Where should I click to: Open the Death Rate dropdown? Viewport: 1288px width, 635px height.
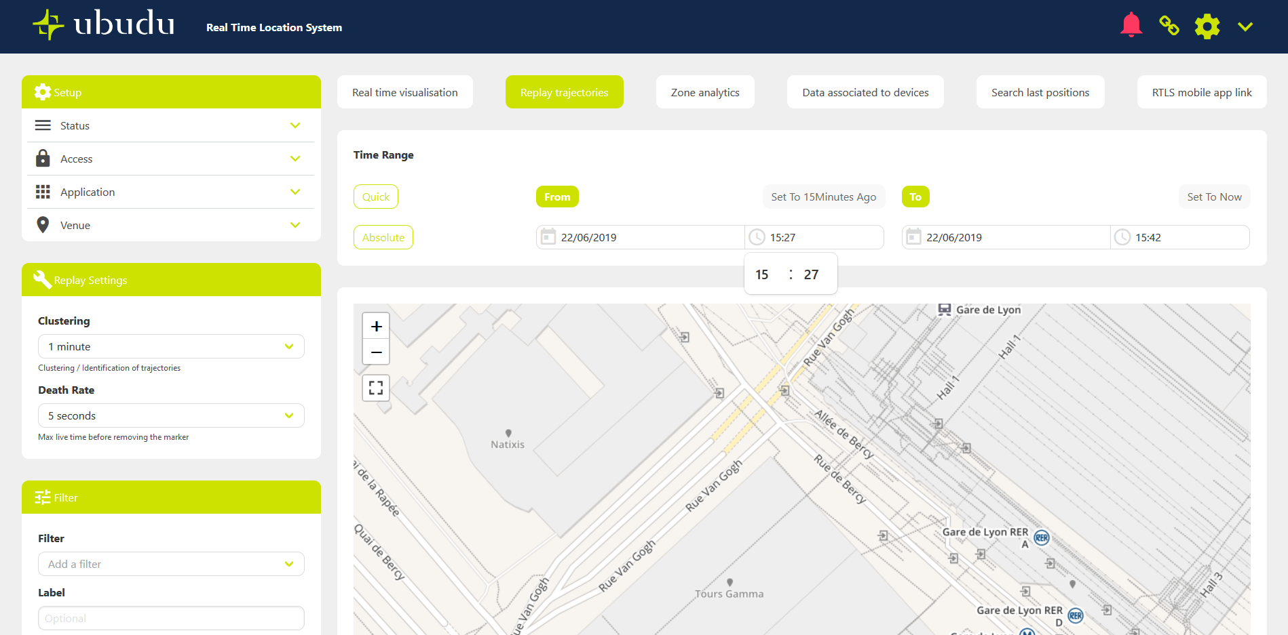(x=171, y=415)
